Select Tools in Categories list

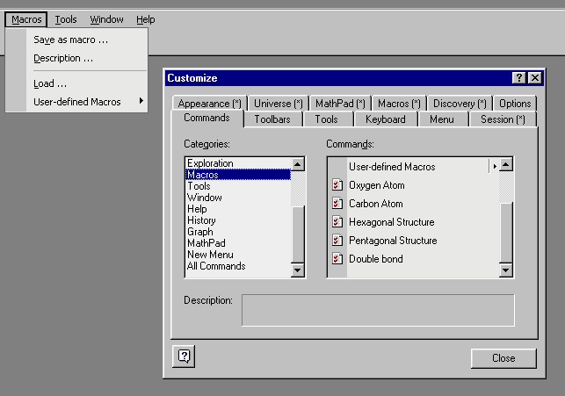238,186
